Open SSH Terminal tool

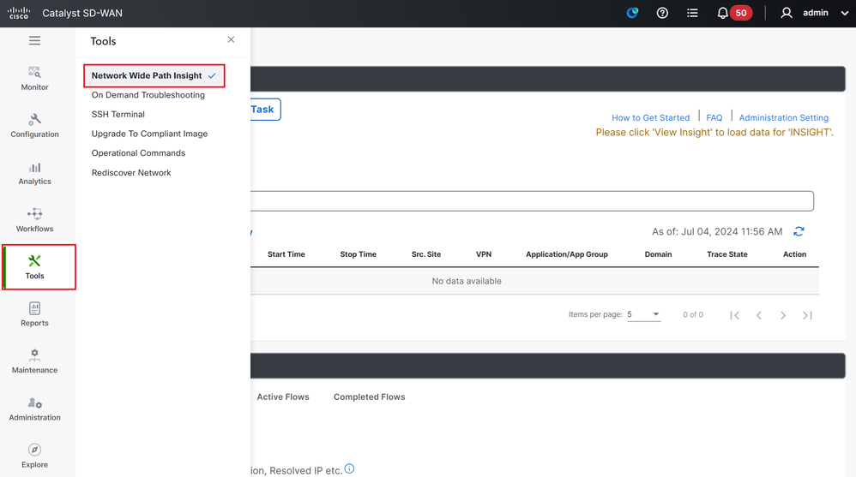click(x=118, y=115)
